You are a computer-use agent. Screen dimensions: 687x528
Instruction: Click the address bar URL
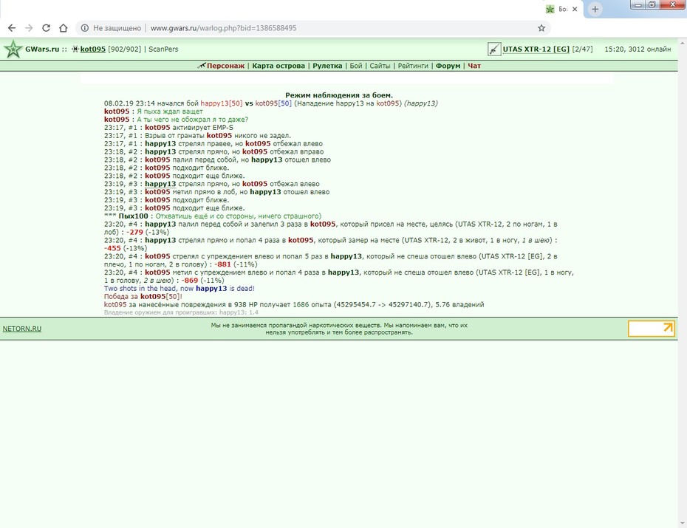tap(223, 28)
